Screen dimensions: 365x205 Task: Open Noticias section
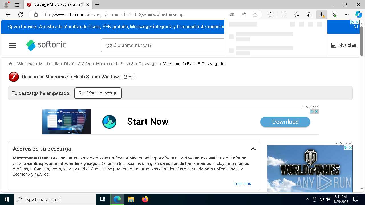[x=344, y=45]
